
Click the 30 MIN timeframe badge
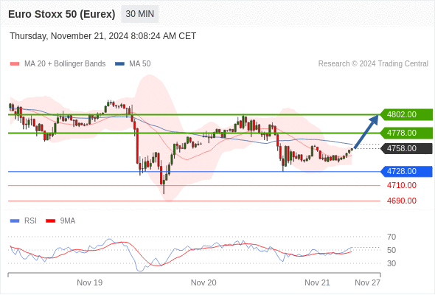point(140,14)
